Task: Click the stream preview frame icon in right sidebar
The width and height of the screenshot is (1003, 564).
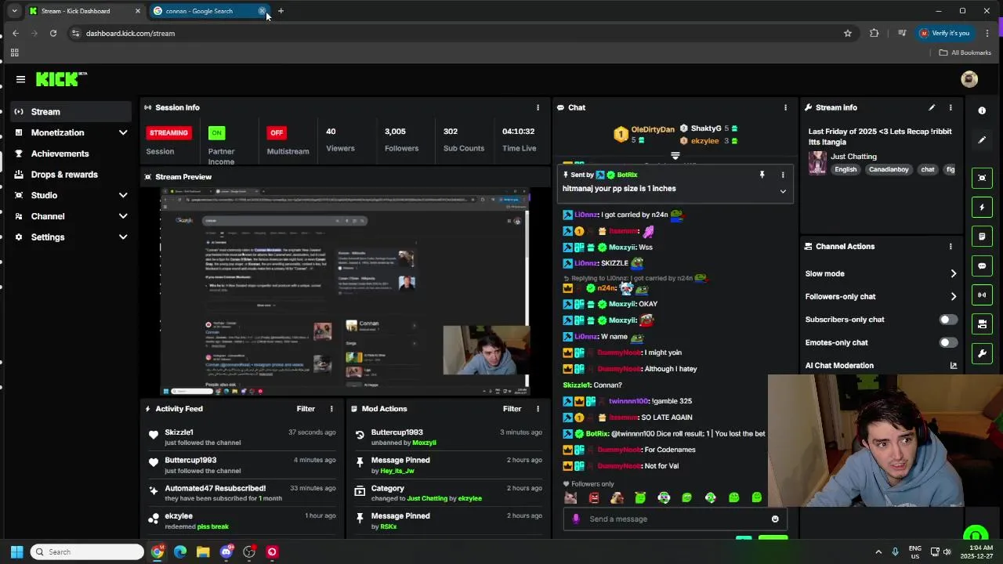Action: pos(982,178)
